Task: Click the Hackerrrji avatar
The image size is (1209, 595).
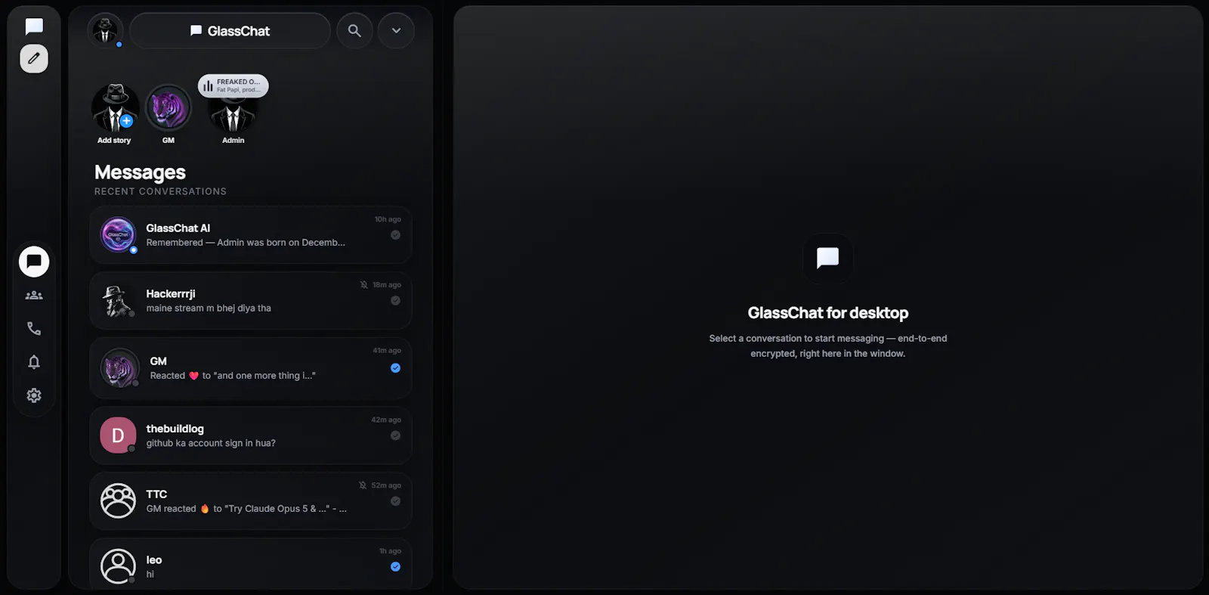Action: pyautogui.click(x=119, y=300)
